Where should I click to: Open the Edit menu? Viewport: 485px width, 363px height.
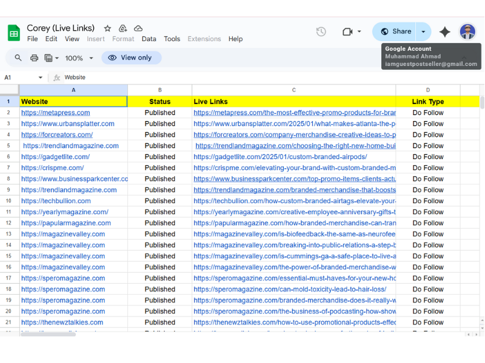point(51,39)
